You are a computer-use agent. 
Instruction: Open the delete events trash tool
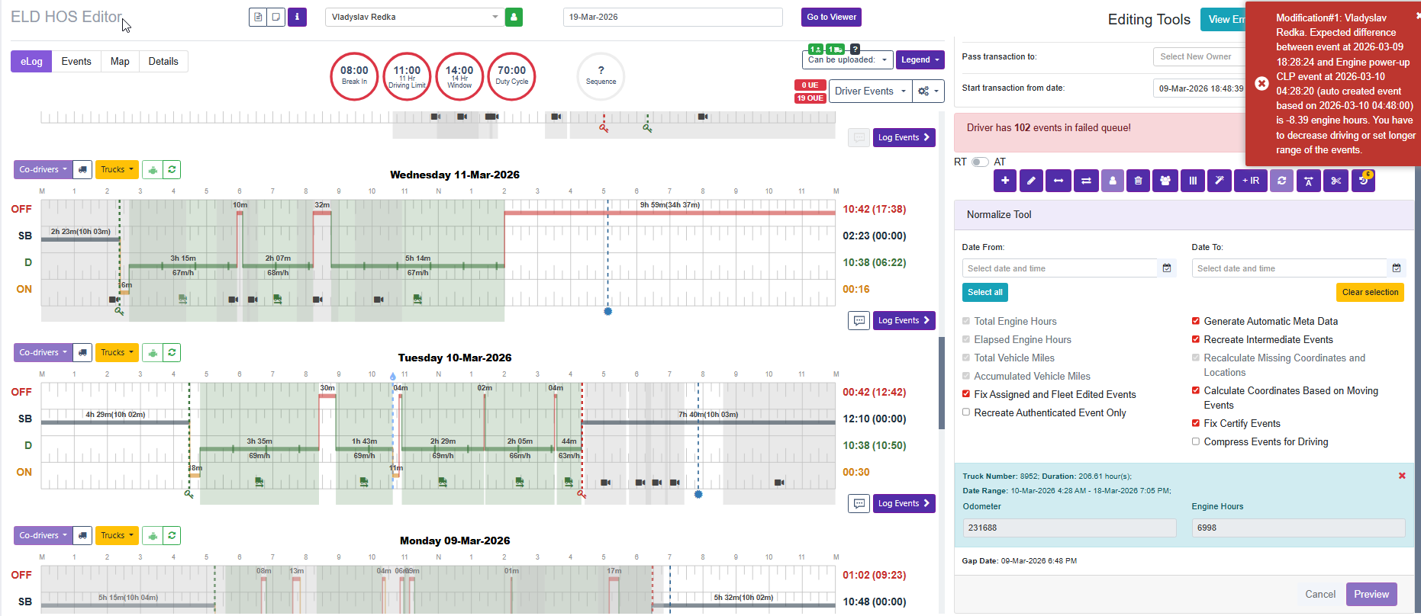1138,181
